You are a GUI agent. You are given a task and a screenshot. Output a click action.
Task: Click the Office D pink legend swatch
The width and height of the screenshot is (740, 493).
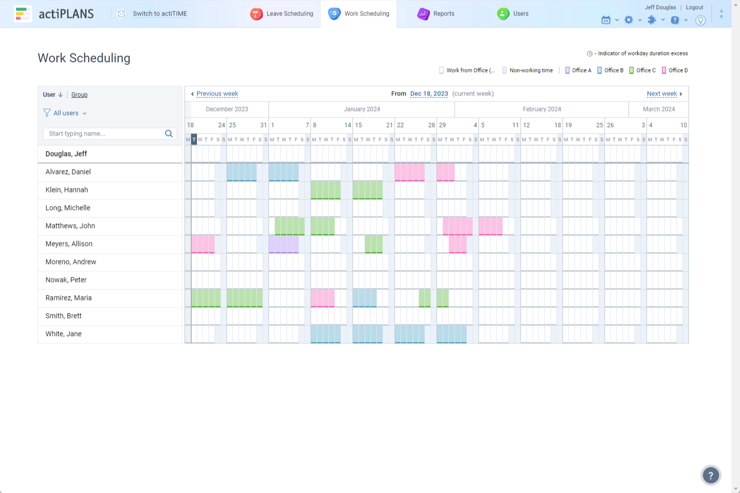(664, 70)
